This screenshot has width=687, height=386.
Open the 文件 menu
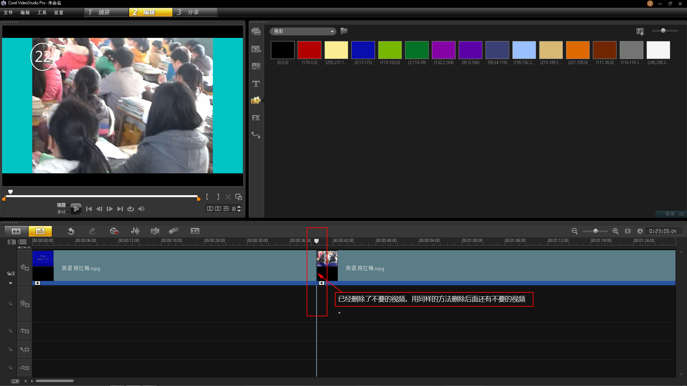(x=8, y=13)
